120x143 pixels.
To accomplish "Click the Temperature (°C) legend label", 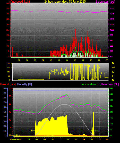I will coord(91,84).
